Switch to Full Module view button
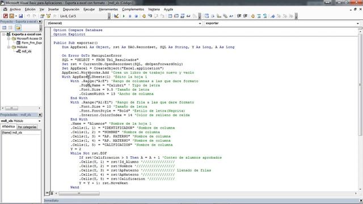The height and width of the screenshot is (204, 363). click(52, 193)
